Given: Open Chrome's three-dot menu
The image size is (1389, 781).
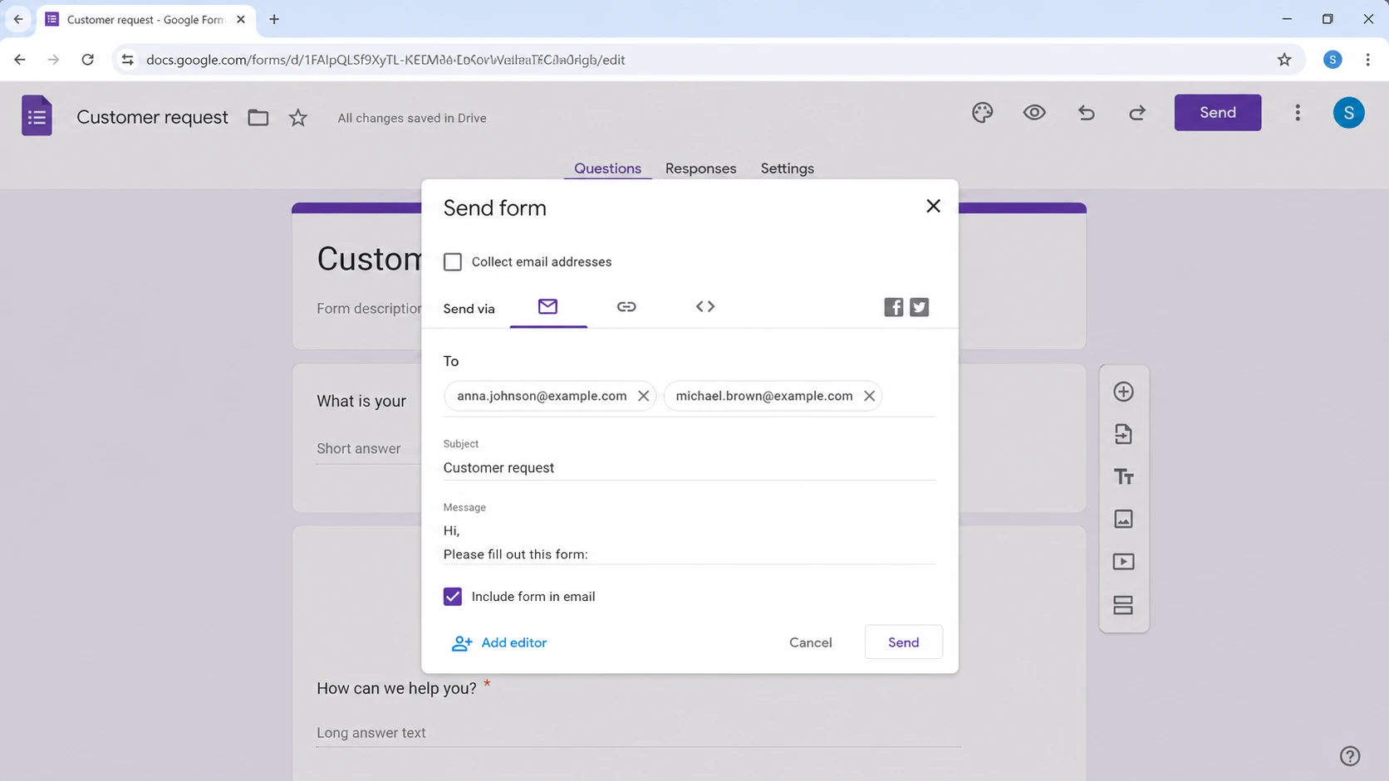Looking at the screenshot, I should 1367,60.
